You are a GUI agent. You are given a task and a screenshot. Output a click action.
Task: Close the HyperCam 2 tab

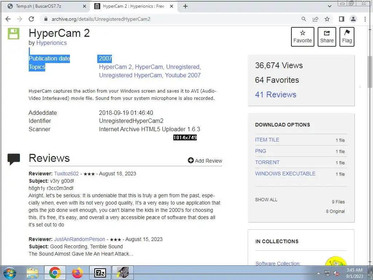point(171,7)
